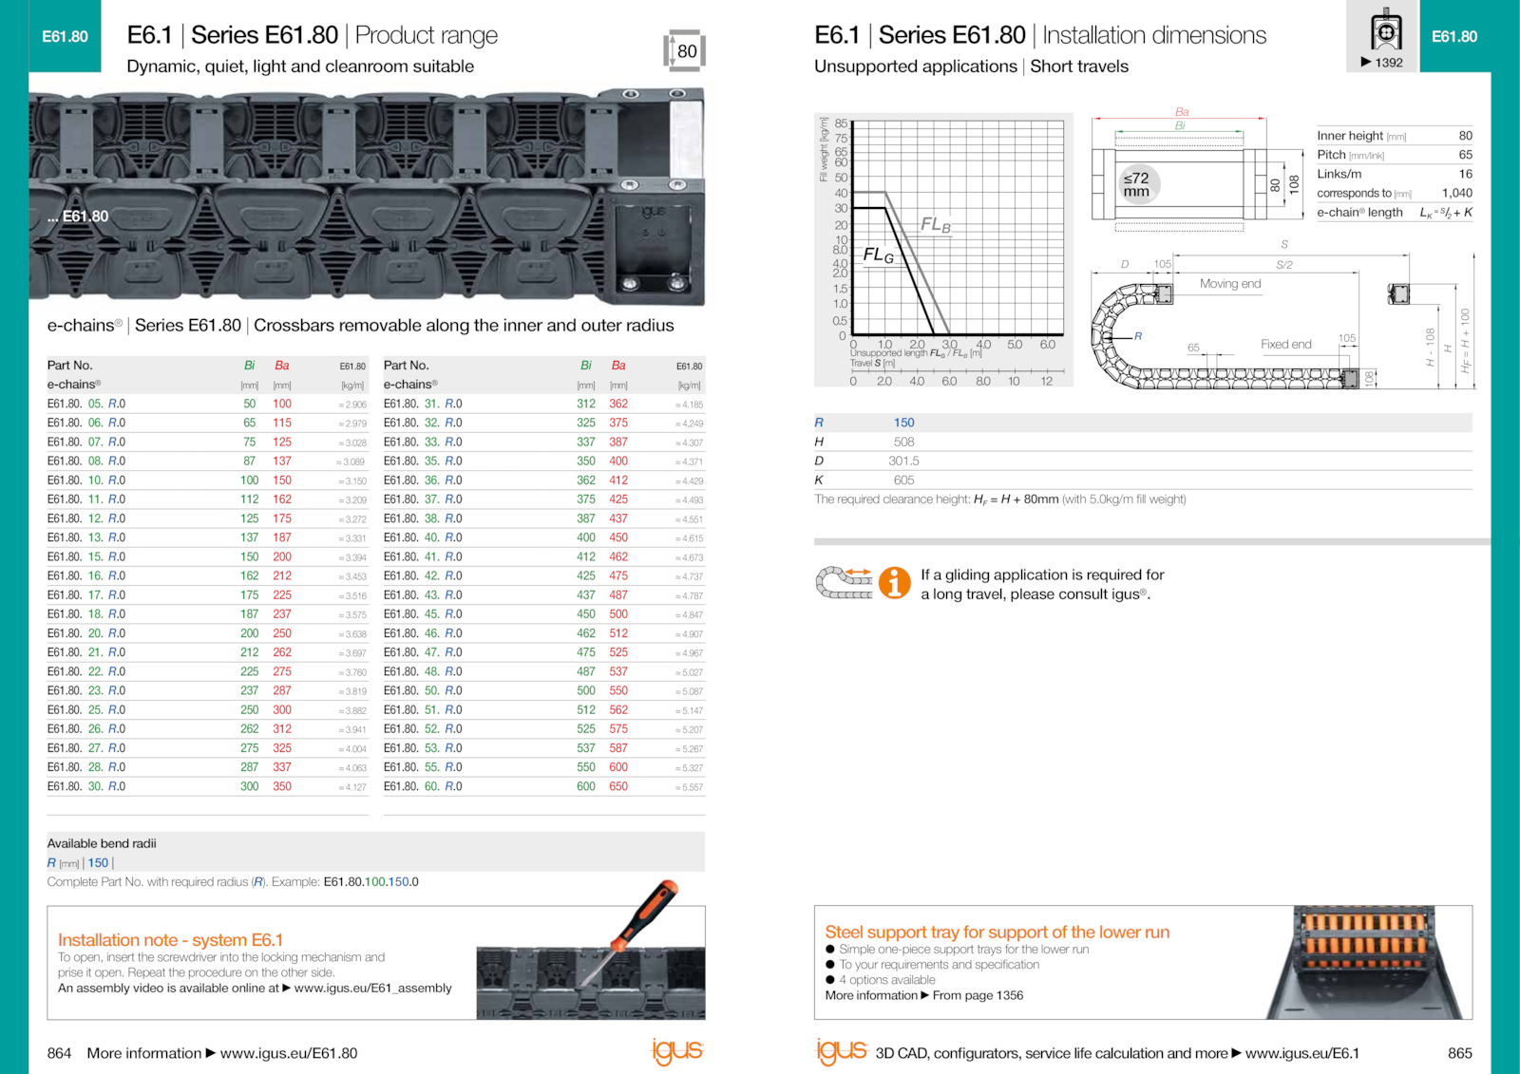Click the H value 508

point(903,442)
